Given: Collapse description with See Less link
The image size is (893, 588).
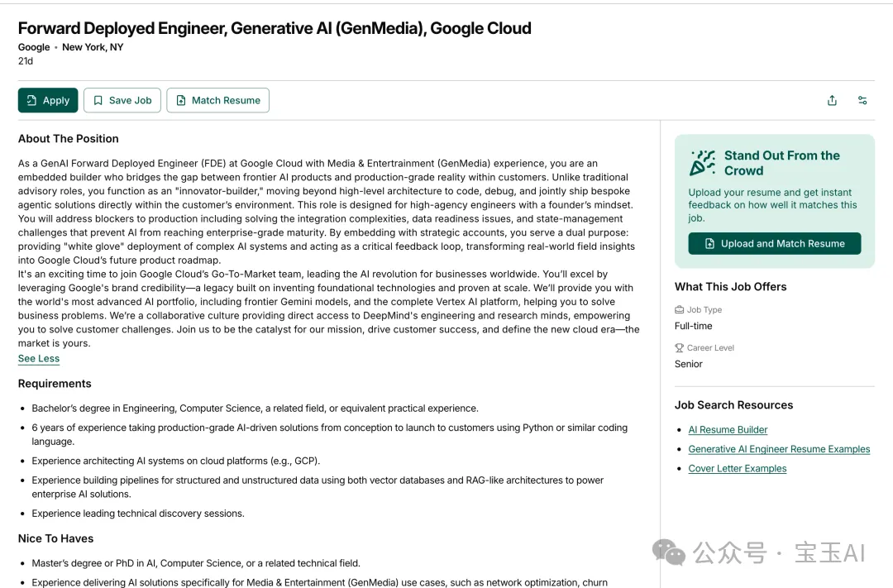Looking at the screenshot, I should 39,358.
